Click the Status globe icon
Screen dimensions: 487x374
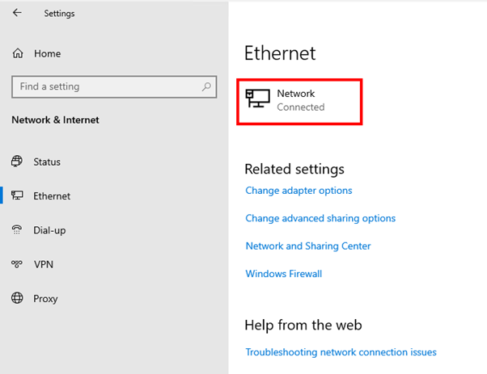pos(17,162)
